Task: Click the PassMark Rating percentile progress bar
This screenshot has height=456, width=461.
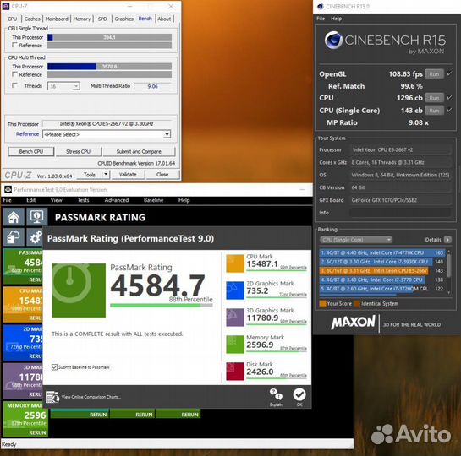Action: pyautogui.click(x=161, y=306)
